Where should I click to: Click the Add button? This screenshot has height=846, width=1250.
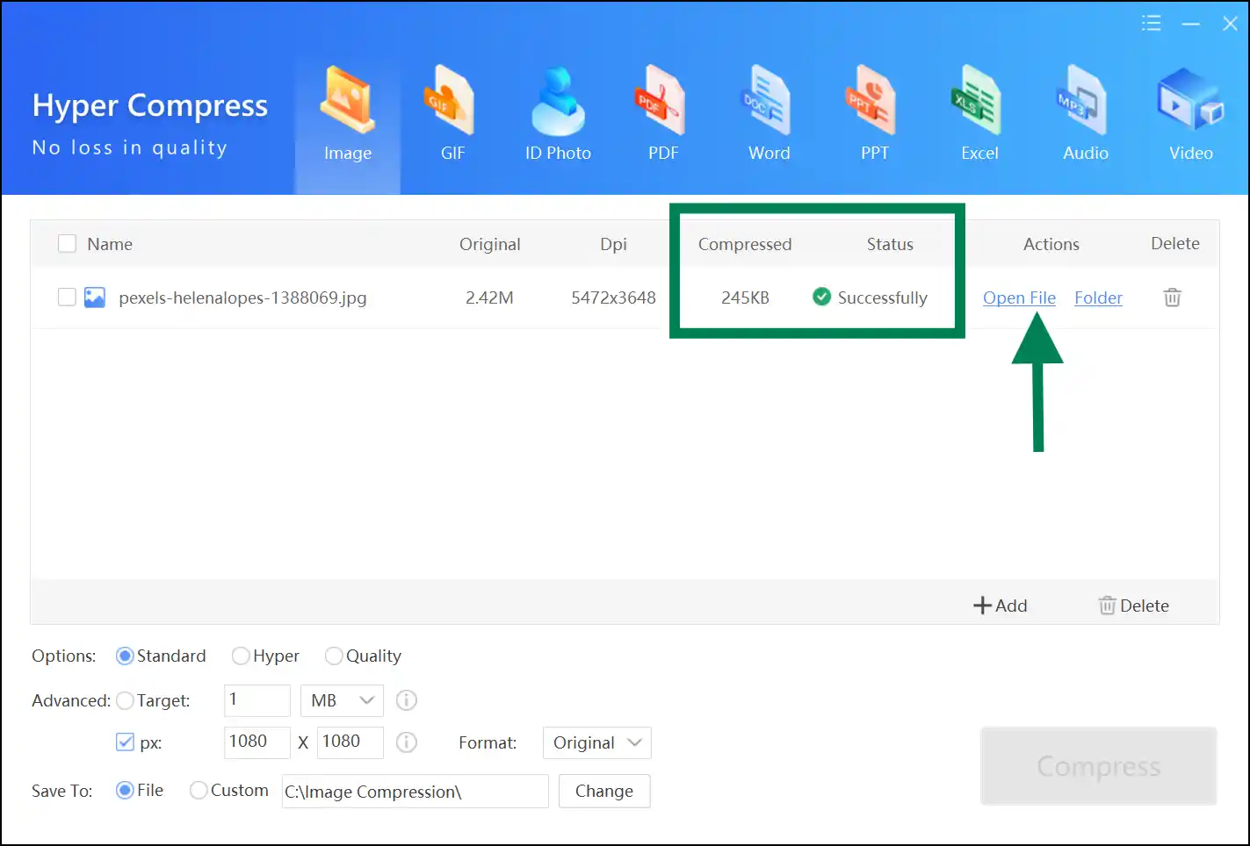pyautogui.click(x=1001, y=606)
